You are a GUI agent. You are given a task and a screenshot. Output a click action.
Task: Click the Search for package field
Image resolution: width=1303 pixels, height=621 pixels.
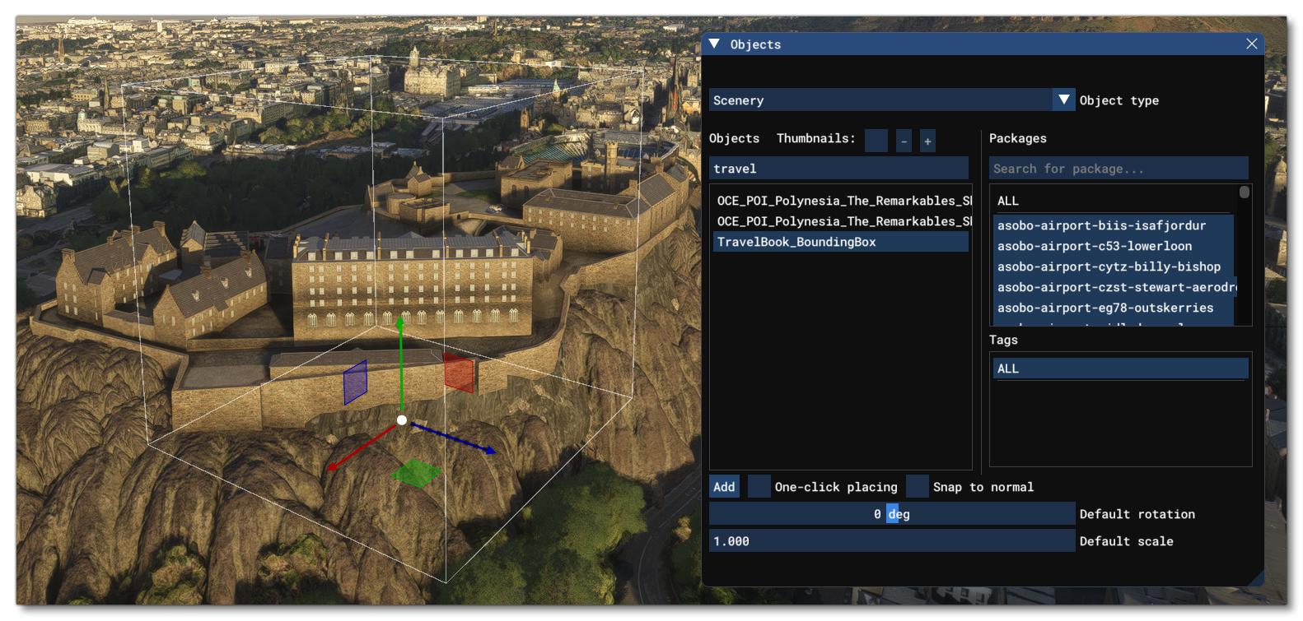1118,169
